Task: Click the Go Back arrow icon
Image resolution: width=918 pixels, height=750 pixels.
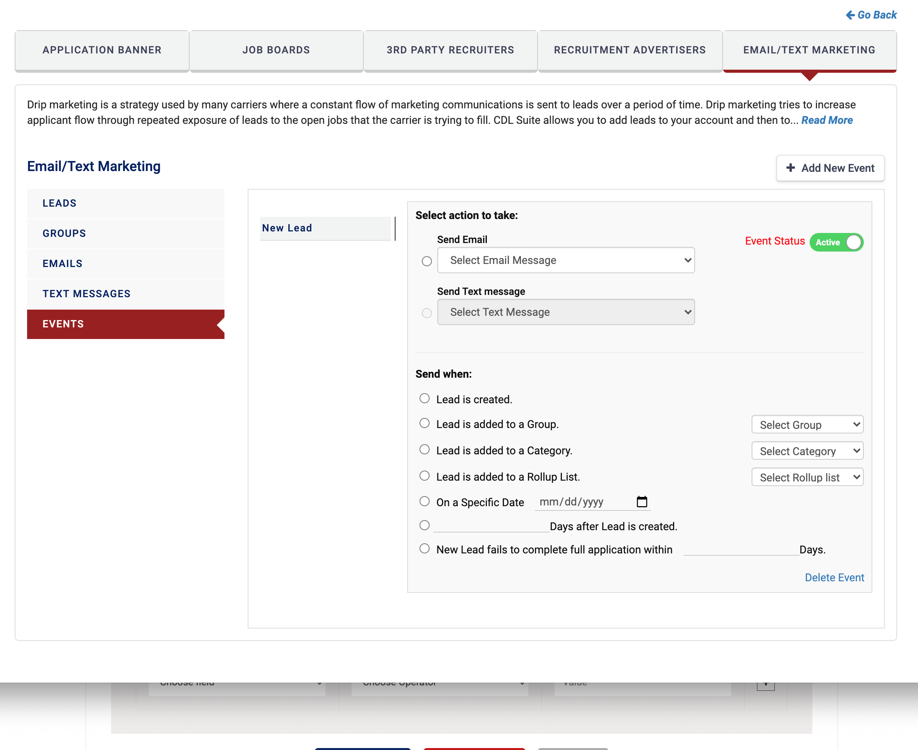Action: pos(850,15)
